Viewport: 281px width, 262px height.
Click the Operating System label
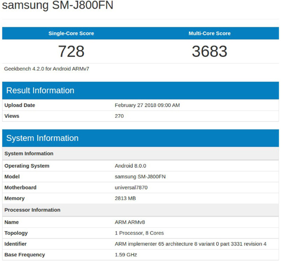(27, 166)
